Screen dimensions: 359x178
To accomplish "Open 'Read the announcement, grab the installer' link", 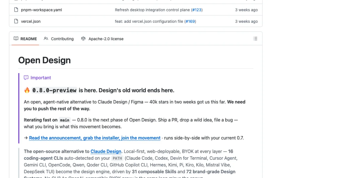I will (95, 138).
